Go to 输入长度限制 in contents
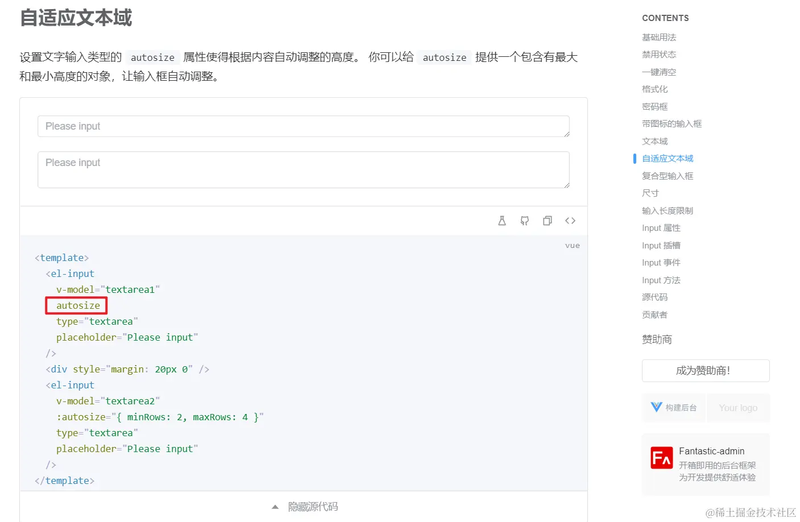Screen dimensions: 800x522 [668, 211]
